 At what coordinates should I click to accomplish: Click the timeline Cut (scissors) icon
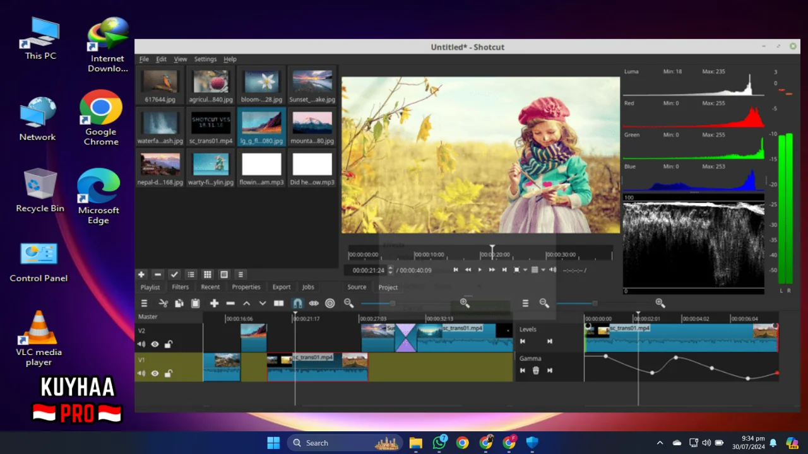tap(163, 303)
